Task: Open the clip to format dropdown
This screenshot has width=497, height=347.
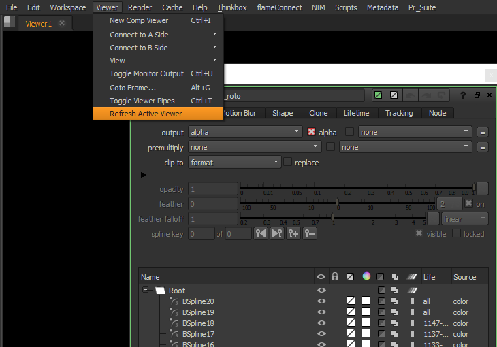Action: click(x=234, y=163)
